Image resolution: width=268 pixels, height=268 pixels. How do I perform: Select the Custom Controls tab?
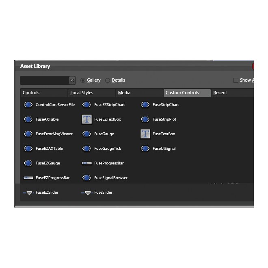click(x=187, y=93)
